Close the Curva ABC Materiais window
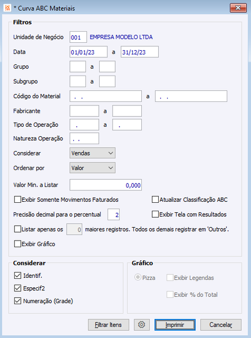 tap(238, 8)
